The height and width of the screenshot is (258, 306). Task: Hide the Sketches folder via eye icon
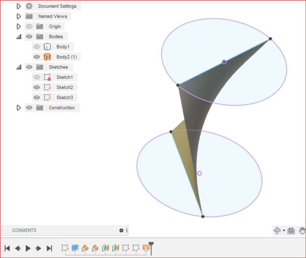[x=29, y=67]
